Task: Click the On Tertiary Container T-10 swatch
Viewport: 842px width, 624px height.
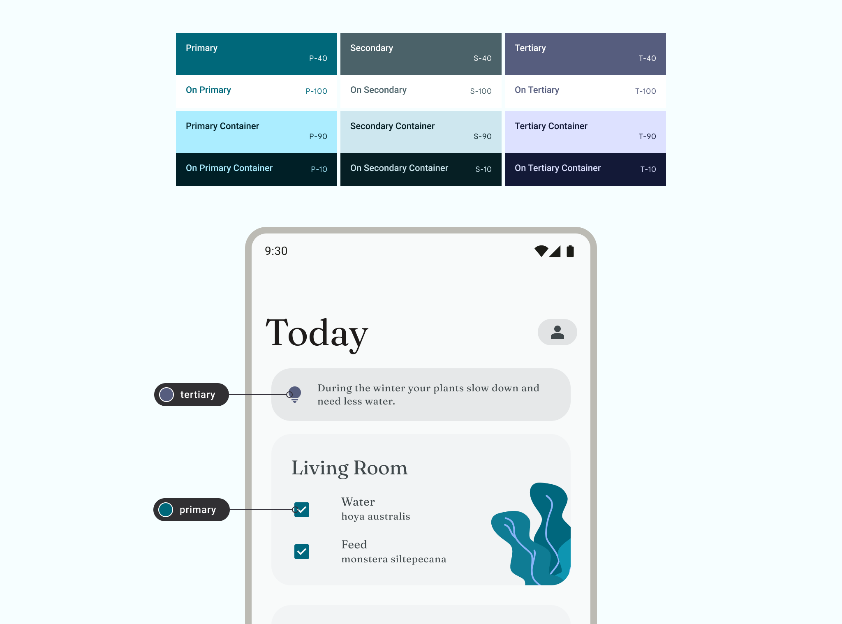Action: 585,169
